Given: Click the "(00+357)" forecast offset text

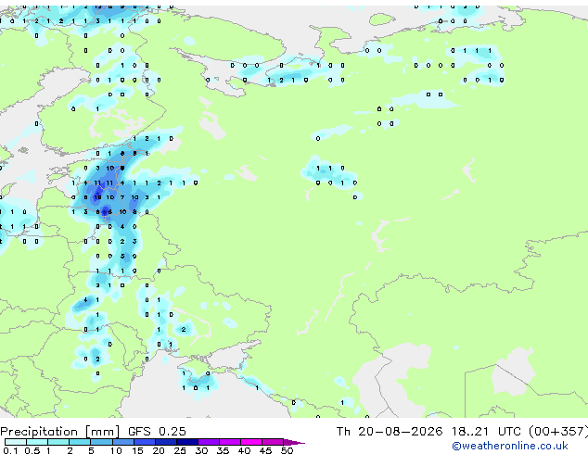Looking at the screenshot, I should pyautogui.click(x=558, y=432).
